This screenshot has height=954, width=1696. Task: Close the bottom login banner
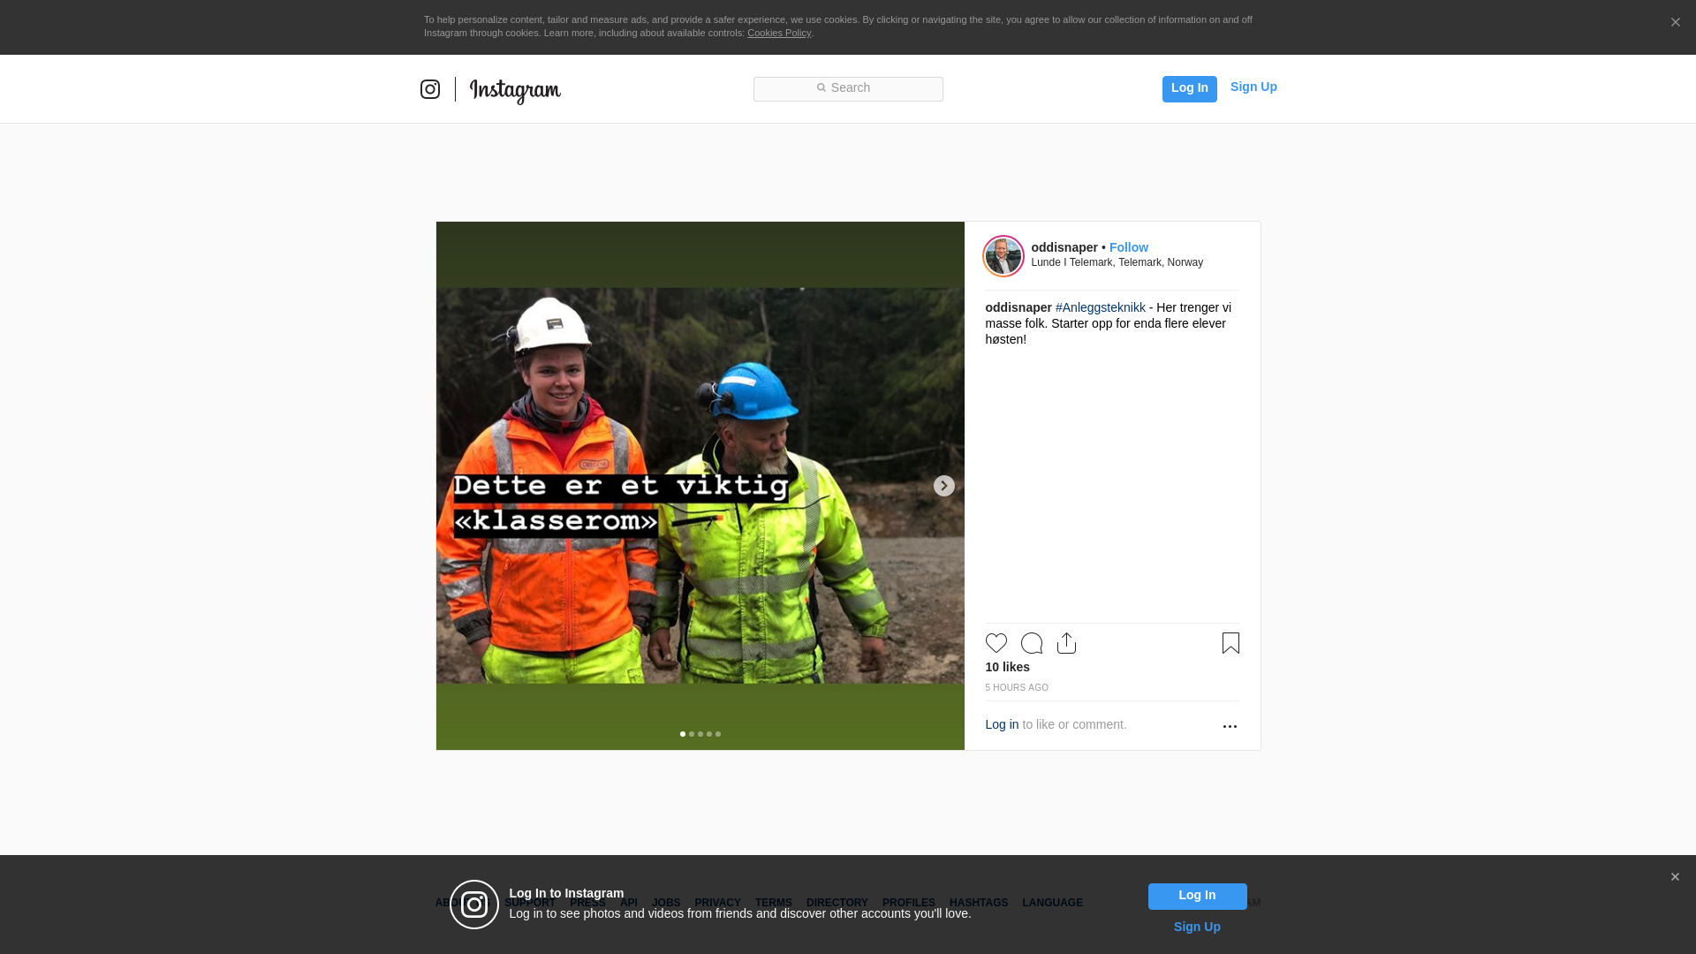click(x=1675, y=877)
